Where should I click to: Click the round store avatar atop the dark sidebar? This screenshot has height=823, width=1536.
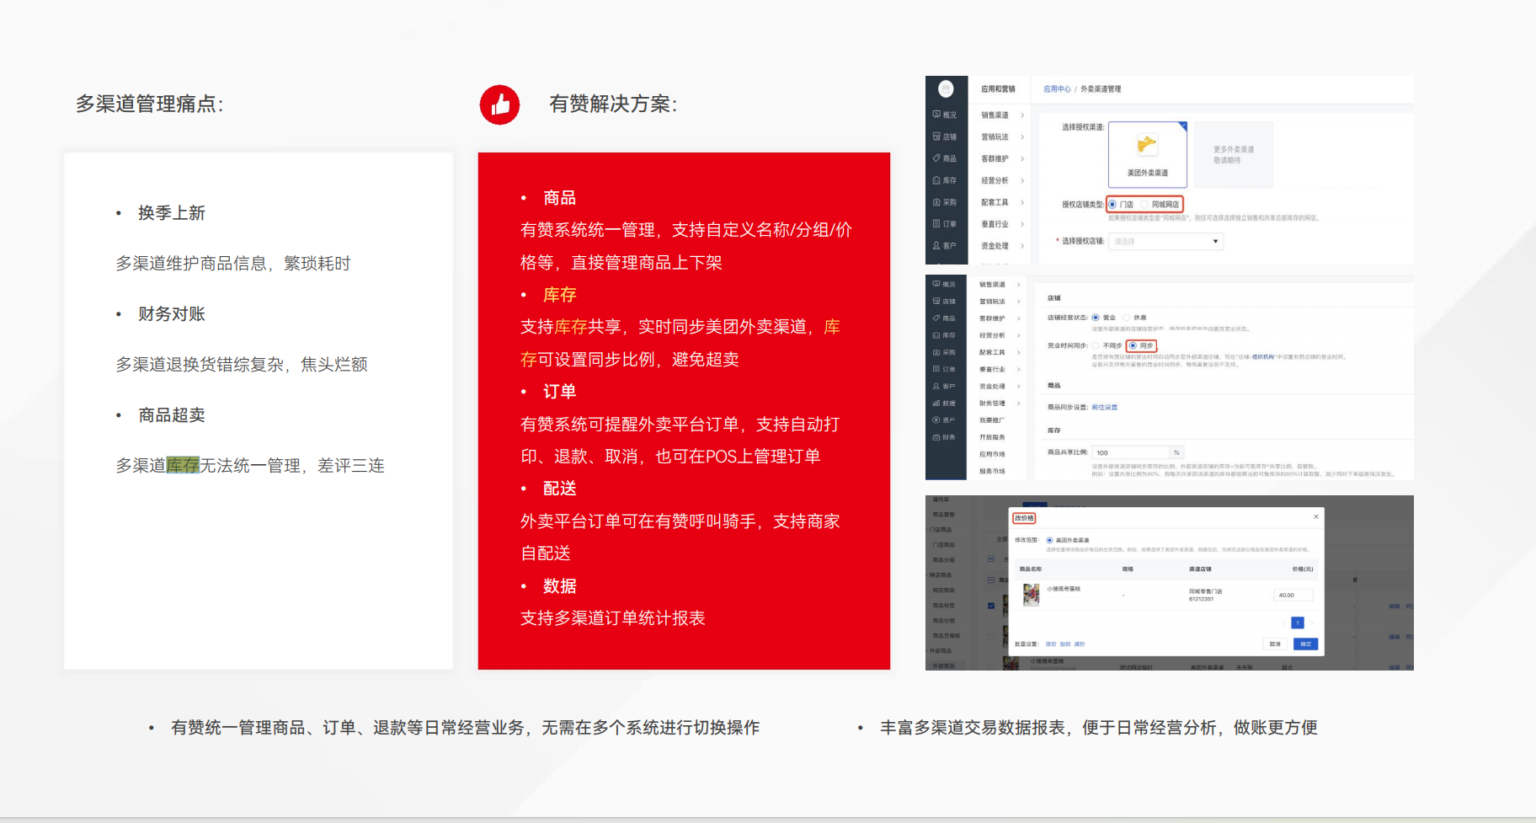946,88
